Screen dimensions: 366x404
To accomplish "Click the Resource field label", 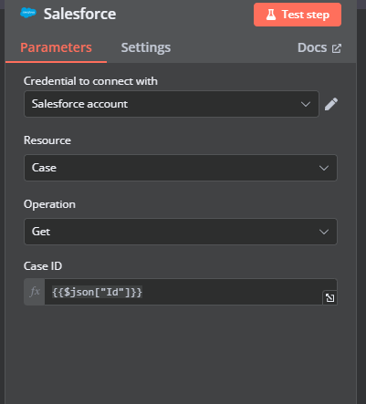I will 47,140.
